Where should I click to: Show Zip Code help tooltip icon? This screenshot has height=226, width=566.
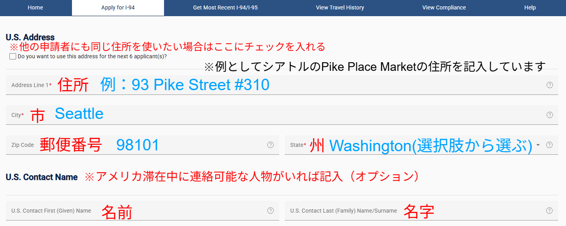(x=271, y=145)
